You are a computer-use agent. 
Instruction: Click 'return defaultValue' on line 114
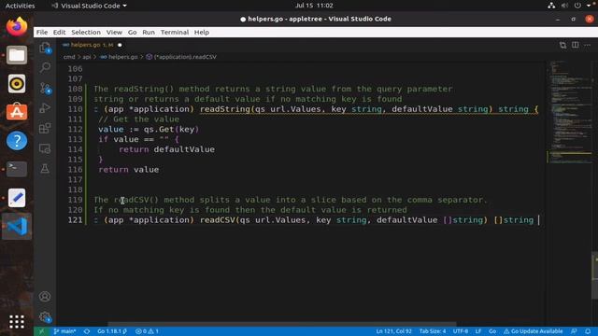(x=166, y=149)
